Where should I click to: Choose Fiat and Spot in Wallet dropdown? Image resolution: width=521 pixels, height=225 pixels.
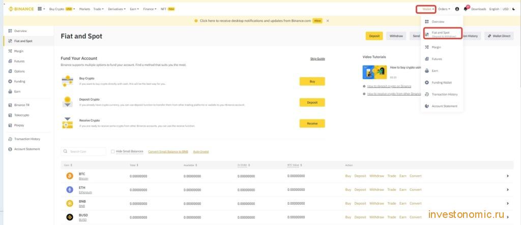pos(443,34)
